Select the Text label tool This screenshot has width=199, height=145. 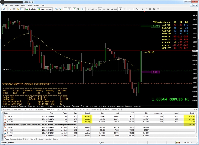point(142,9)
